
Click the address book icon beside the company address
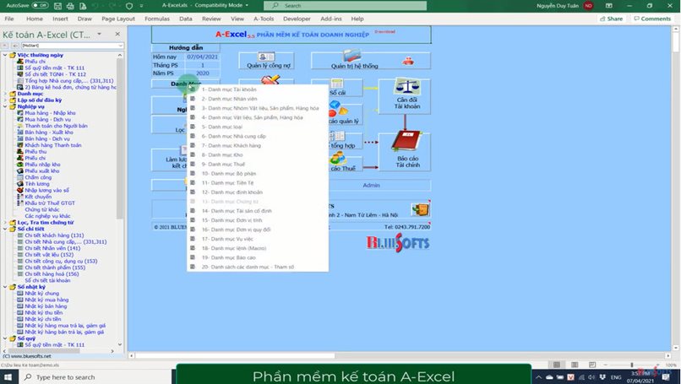pyautogui.click(x=420, y=210)
